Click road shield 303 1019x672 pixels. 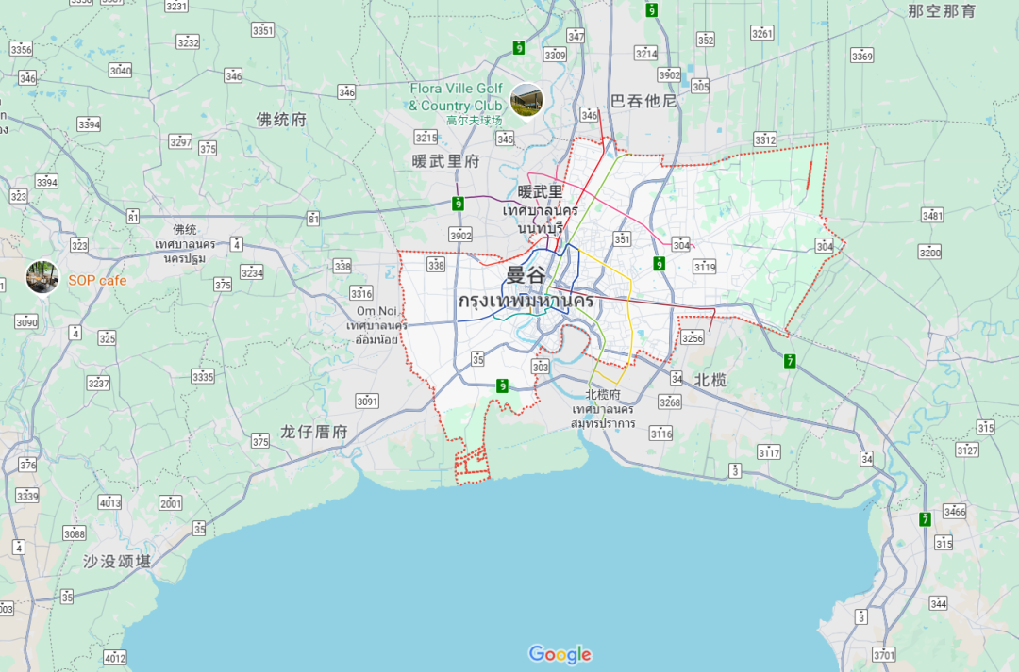(x=540, y=367)
